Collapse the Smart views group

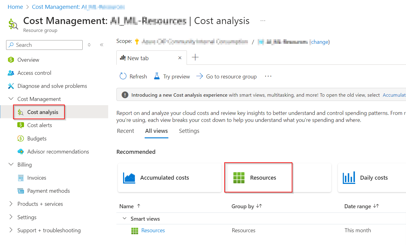tap(124, 219)
